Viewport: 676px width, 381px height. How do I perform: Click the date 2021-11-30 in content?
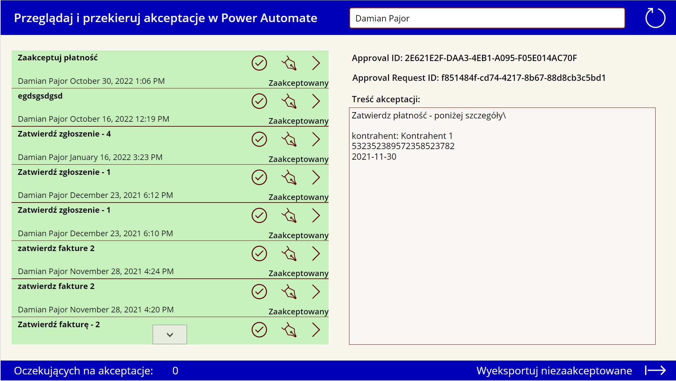374,157
